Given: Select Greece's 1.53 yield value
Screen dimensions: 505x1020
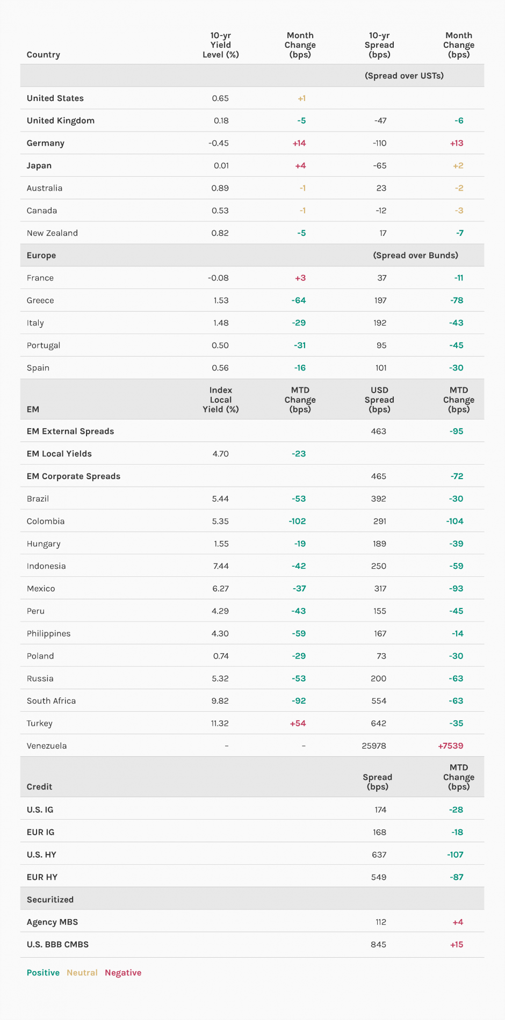Looking at the screenshot, I should (x=221, y=301).
